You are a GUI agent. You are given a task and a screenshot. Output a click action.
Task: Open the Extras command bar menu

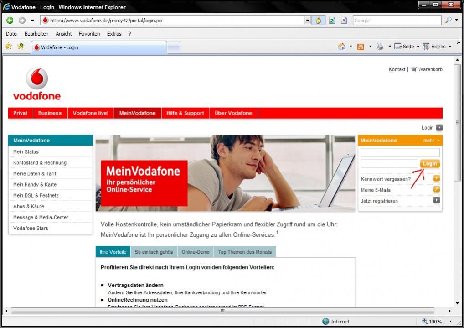pos(437,47)
